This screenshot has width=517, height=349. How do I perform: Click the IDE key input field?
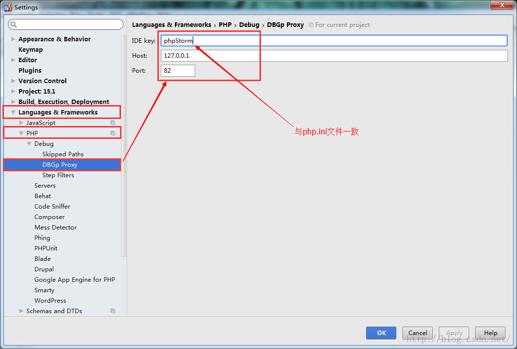click(334, 40)
